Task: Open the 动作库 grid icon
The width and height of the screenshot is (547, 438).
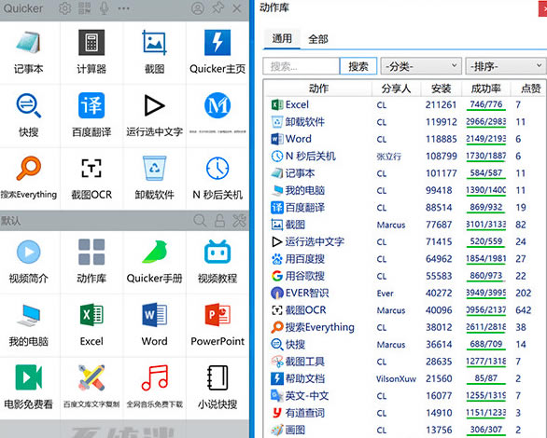Action: [91, 252]
